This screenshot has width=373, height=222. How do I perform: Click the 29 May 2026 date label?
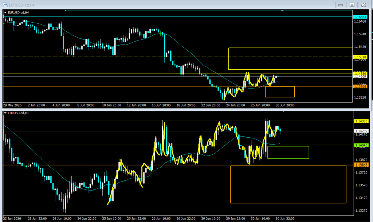point(12,105)
